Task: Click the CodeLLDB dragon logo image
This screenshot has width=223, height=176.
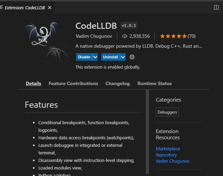Action: tap(47, 42)
